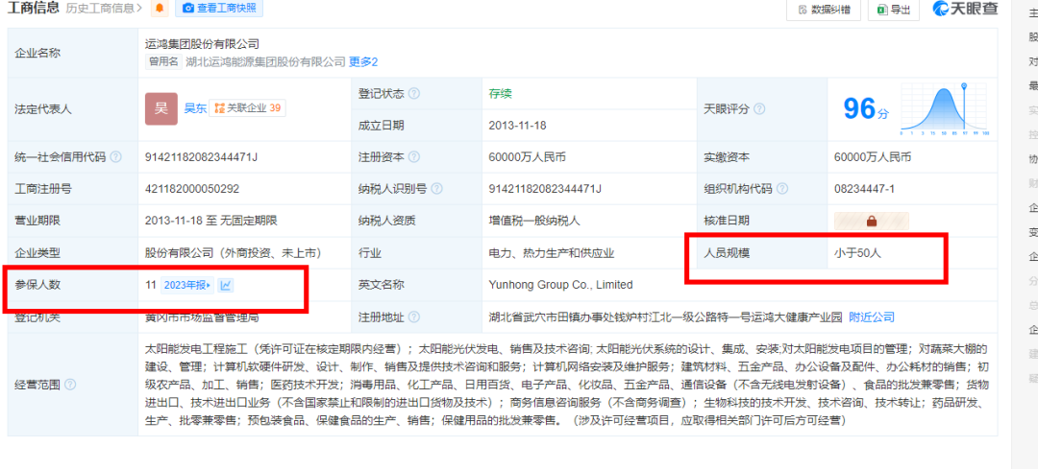Viewport: 1038px width, 469px height.
Task: Open legal representative 吴东 link
Action: 195,108
